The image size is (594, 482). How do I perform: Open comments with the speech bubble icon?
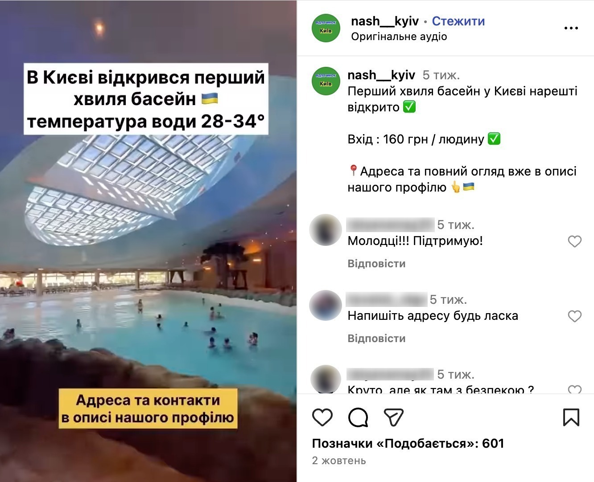(x=358, y=417)
